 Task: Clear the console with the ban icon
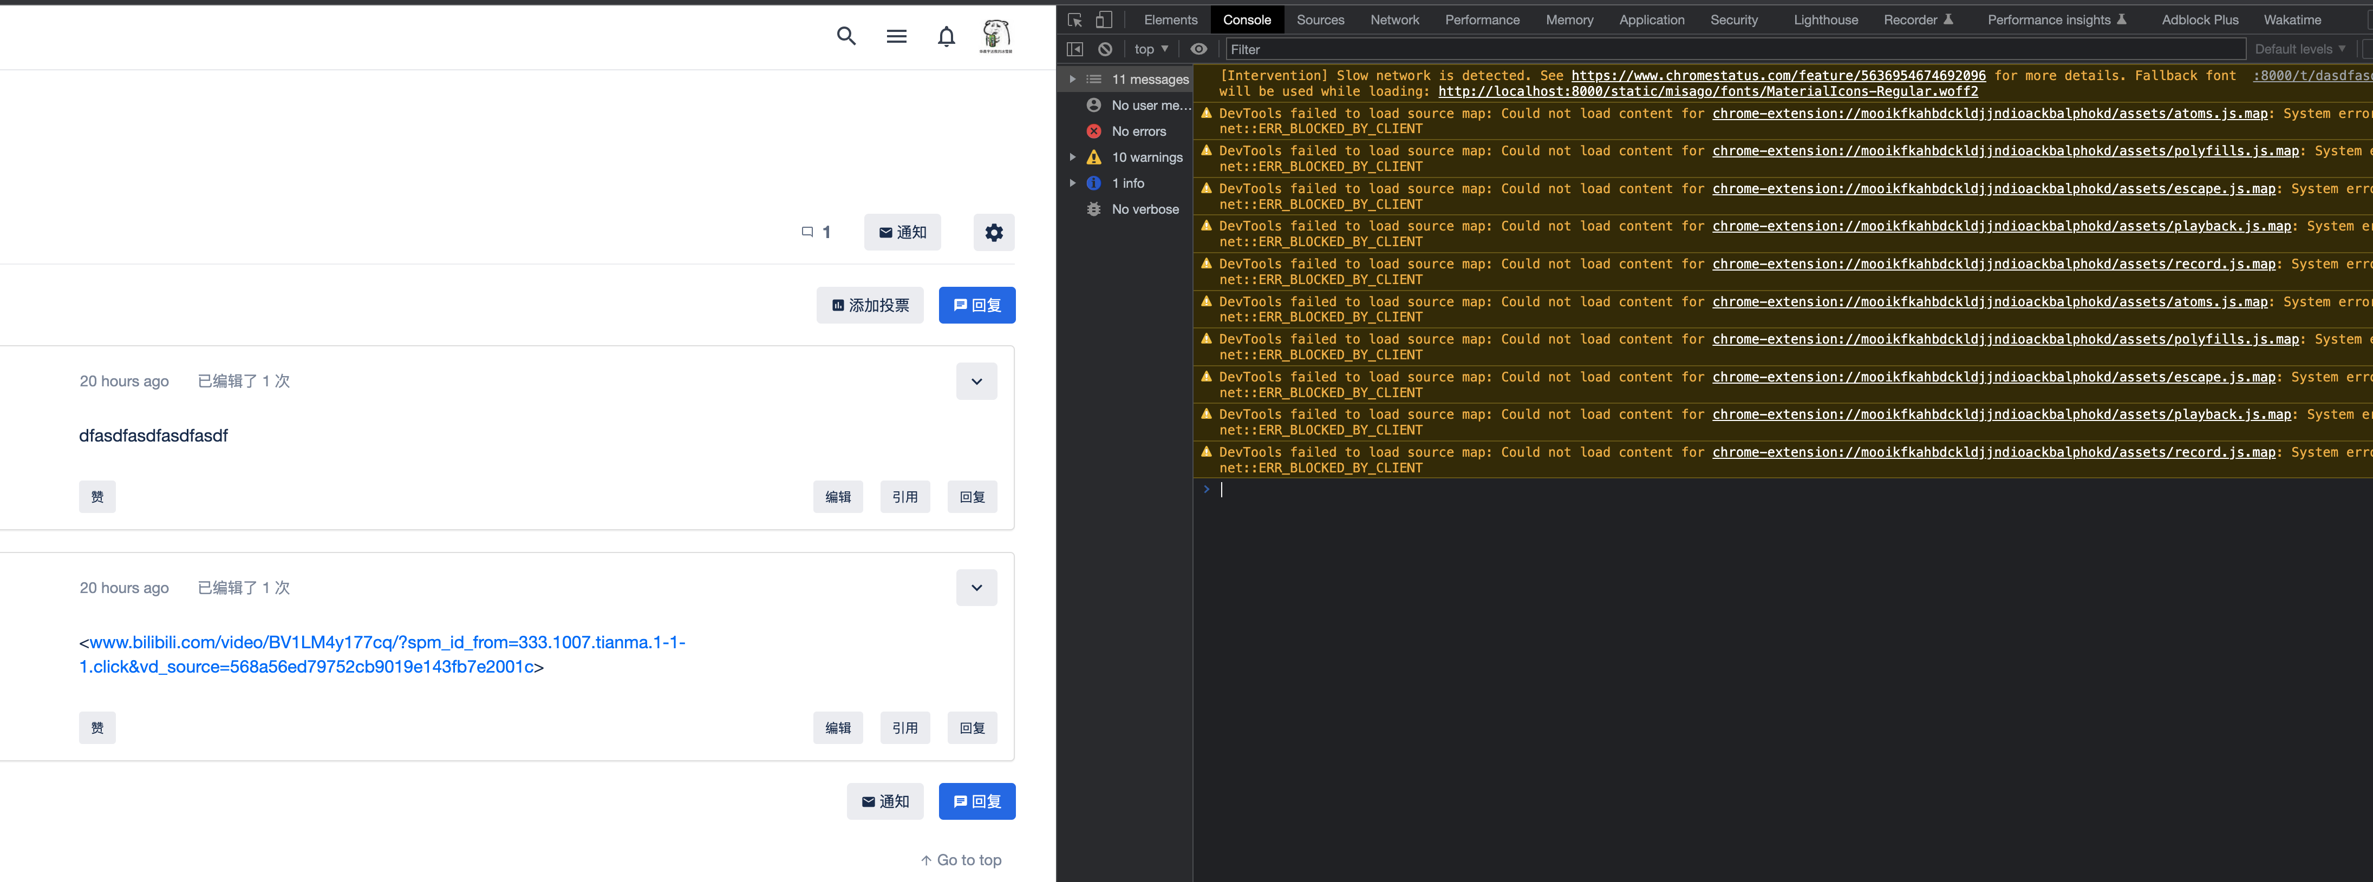coord(1105,49)
